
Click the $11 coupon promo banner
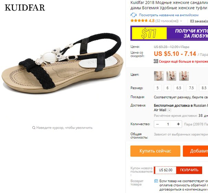tap(169, 33)
